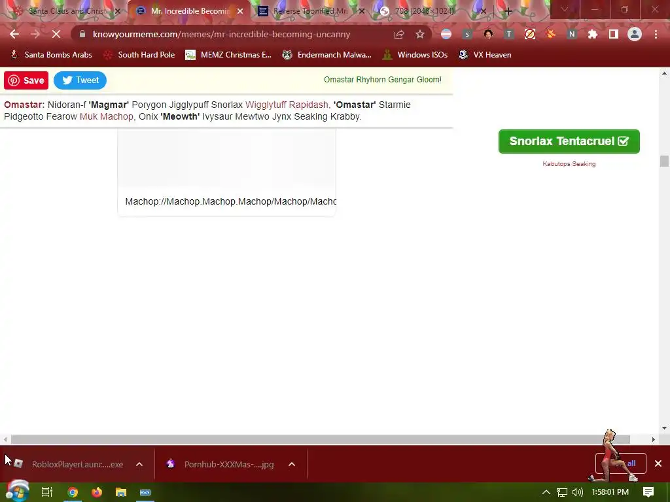Click the Omastar Rhyhorn Gengar Gloom! link
This screenshot has height=502, width=670.
[x=382, y=80]
